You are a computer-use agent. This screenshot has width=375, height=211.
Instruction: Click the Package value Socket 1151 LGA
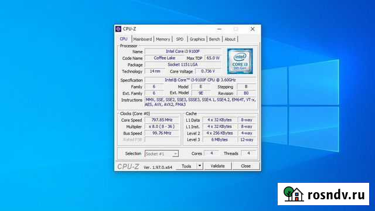[183, 64]
